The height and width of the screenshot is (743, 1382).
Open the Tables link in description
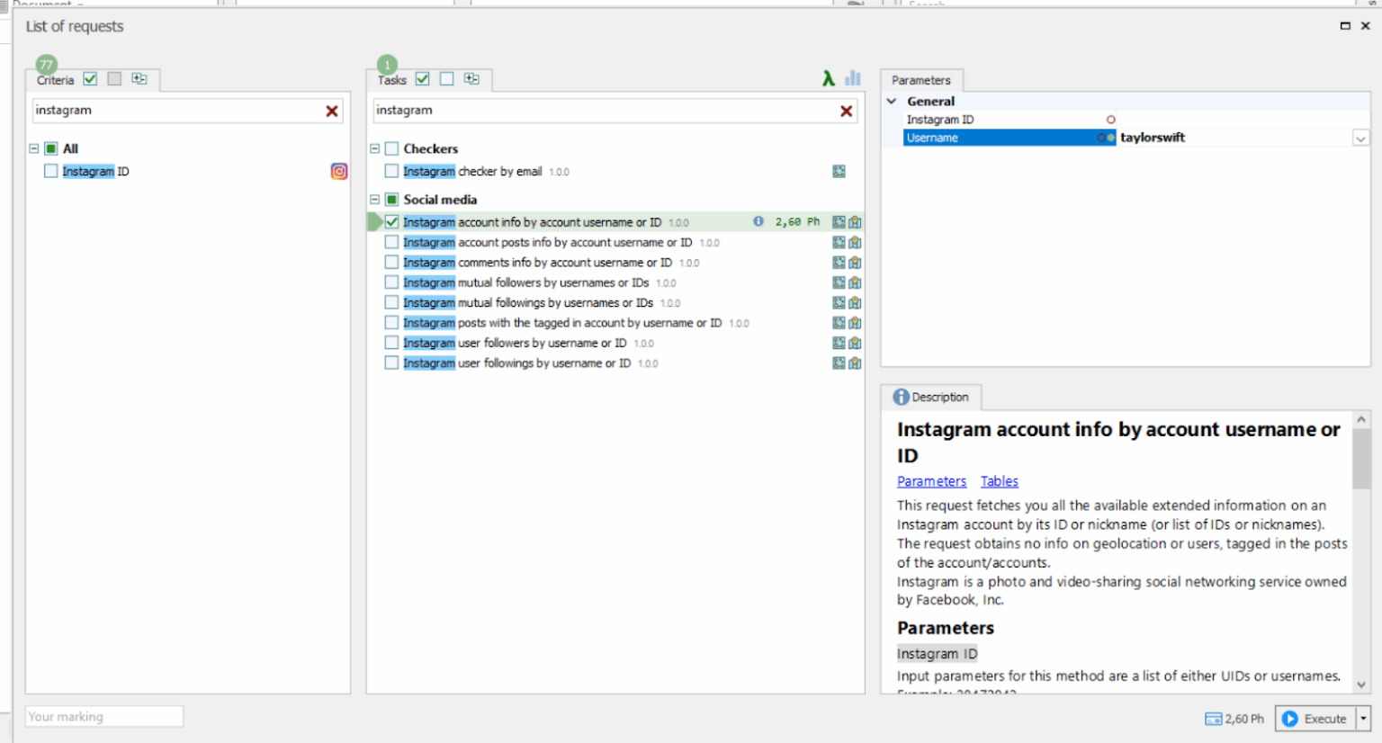tap(999, 482)
